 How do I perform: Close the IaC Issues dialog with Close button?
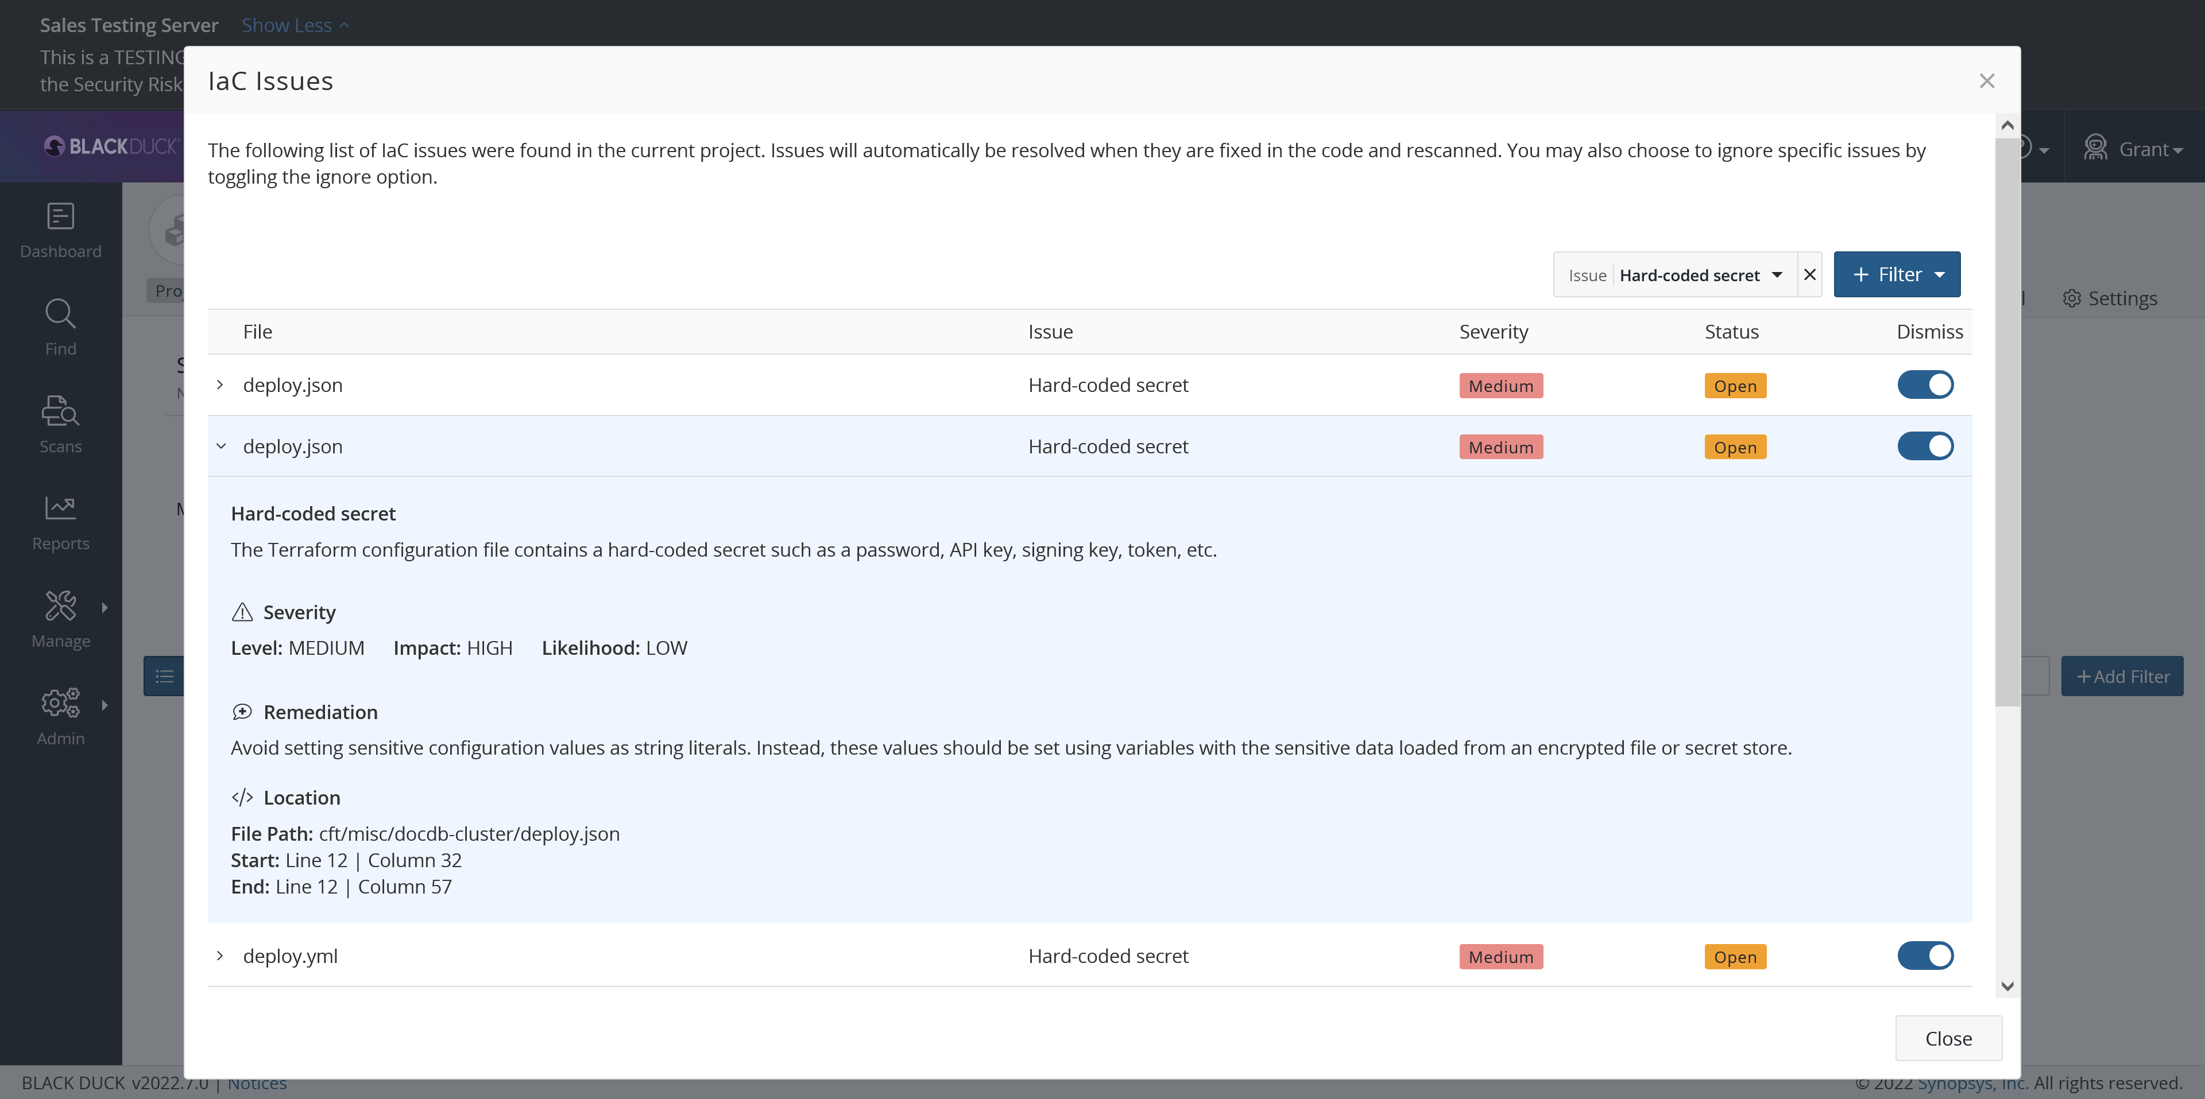pyautogui.click(x=1948, y=1038)
